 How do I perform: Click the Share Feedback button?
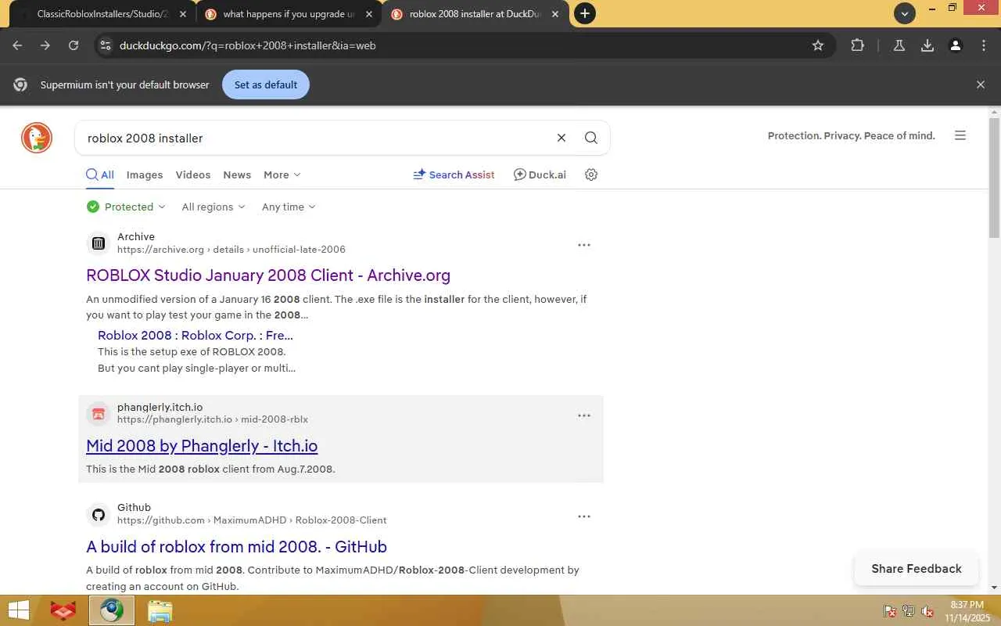coord(917,569)
